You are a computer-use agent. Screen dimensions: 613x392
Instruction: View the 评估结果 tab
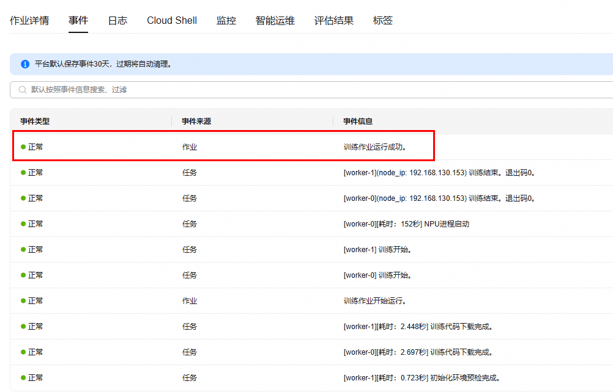[x=334, y=21]
